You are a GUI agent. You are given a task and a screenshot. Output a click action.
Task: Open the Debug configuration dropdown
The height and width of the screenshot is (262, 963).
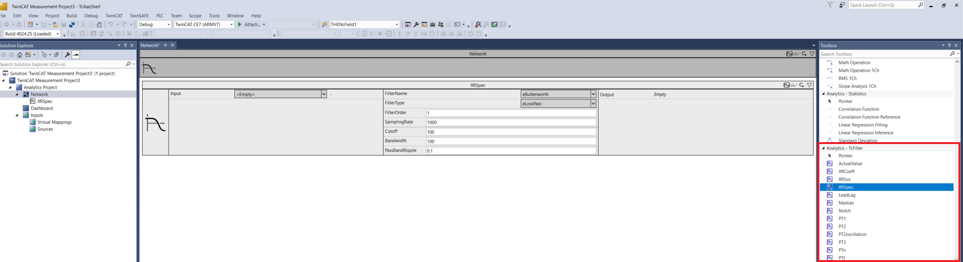point(169,25)
